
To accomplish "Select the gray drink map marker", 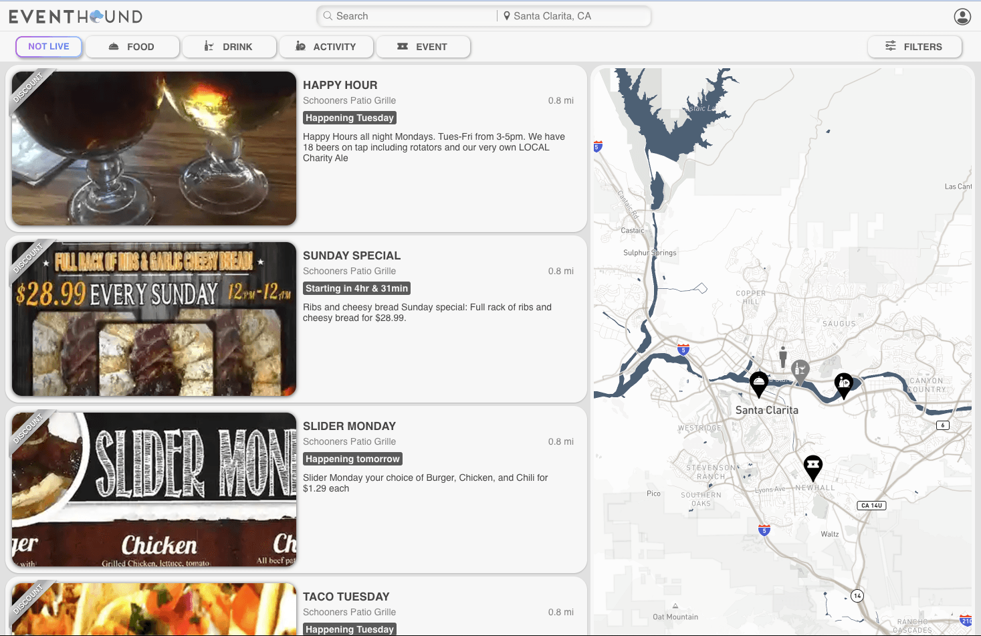I will point(800,369).
